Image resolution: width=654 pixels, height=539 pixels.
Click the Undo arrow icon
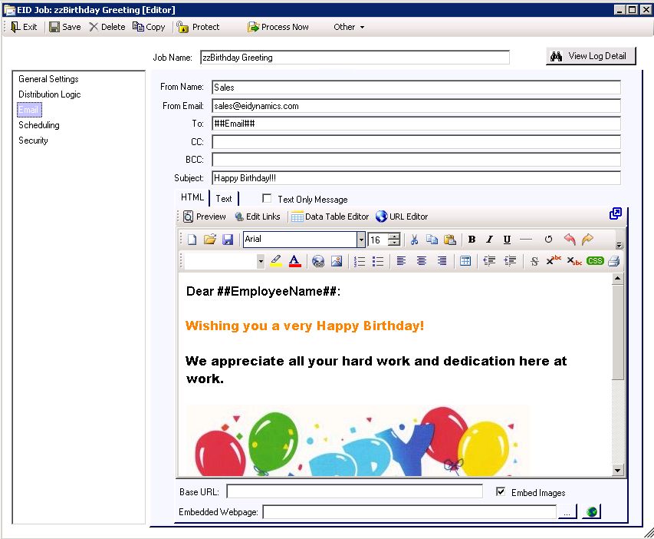[x=569, y=240]
